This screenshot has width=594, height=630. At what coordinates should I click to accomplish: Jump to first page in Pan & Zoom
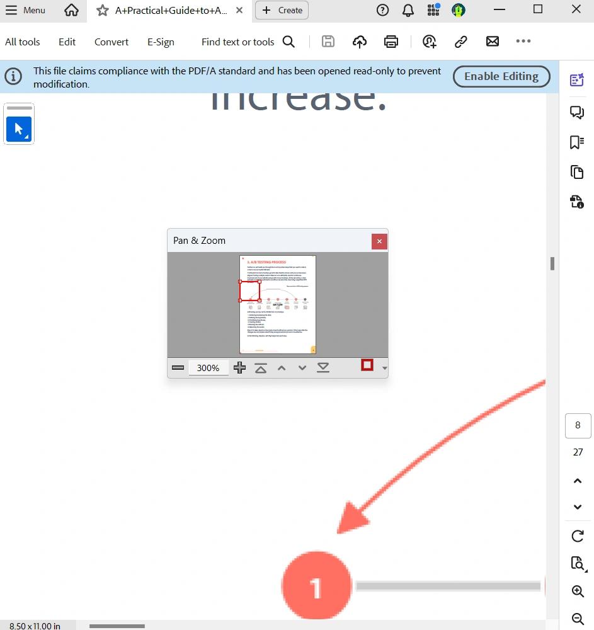click(x=261, y=368)
